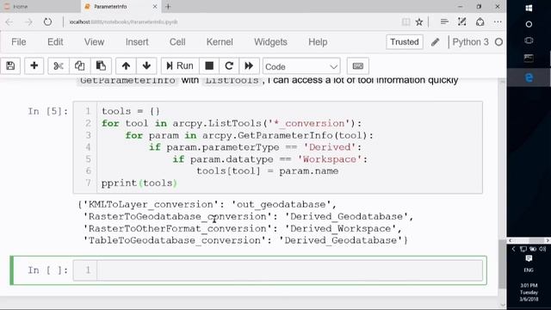Click the ENG language indicator

coord(529,270)
